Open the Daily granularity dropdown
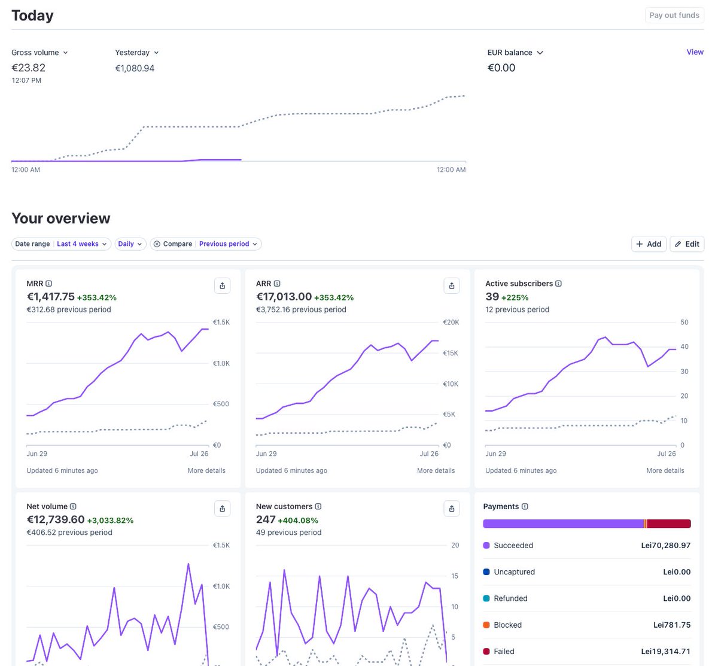 (130, 244)
